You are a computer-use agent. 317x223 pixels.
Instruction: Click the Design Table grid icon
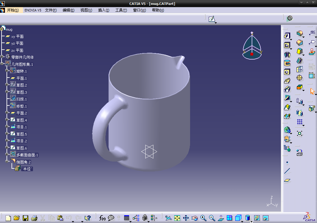(x=127, y=218)
